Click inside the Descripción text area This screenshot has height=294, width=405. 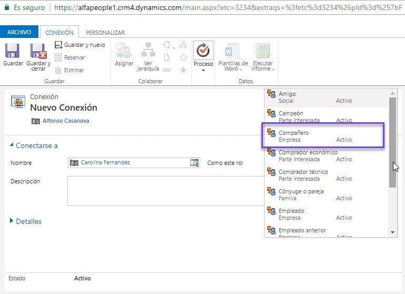click(x=166, y=191)
